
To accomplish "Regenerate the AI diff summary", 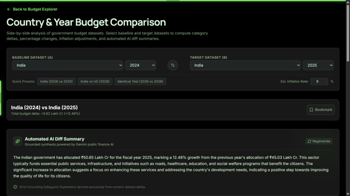I will pyautogui.click(x=319, y=141).
